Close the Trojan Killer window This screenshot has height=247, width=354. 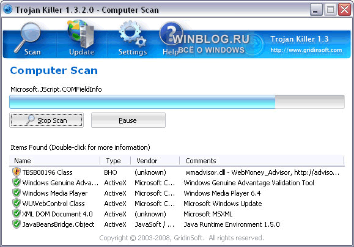coord(344,10)
